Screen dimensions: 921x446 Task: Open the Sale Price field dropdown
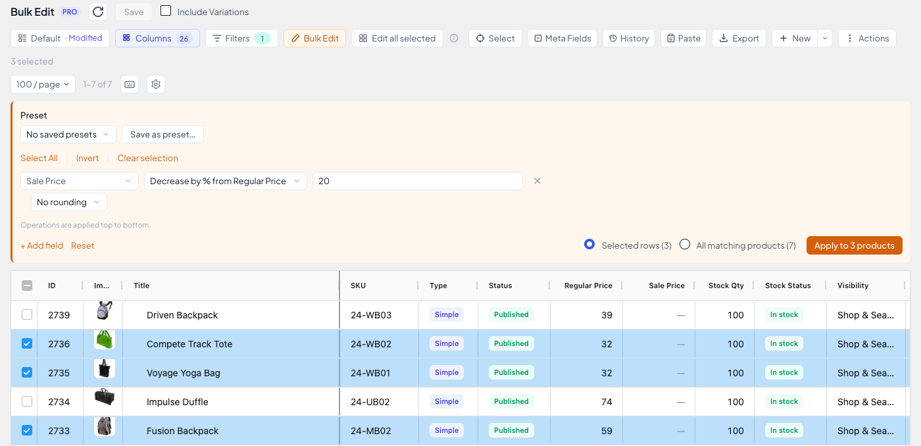click(80, 181)
